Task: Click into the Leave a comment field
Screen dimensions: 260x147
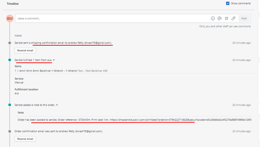Action: pyautogui.click(x=112, y=18)
